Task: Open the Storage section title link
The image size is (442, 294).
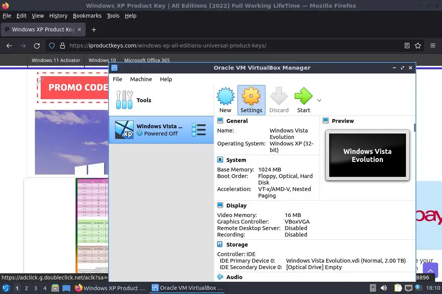Action: pyautogui.click(x=237, y=245)
